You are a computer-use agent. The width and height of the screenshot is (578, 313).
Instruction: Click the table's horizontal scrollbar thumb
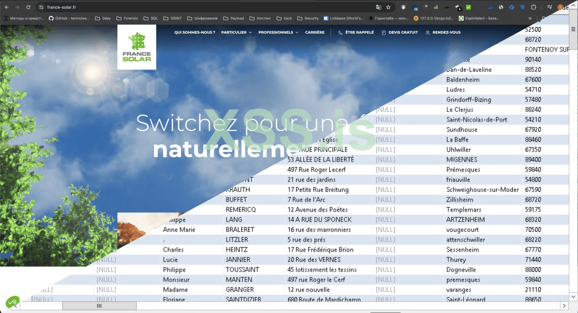pos(99,306)
